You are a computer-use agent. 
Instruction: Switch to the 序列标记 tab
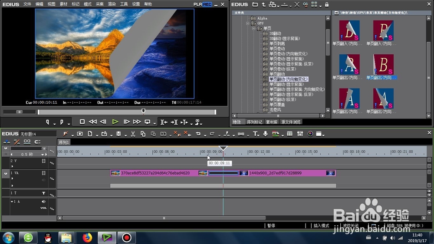tap(254, 122)
